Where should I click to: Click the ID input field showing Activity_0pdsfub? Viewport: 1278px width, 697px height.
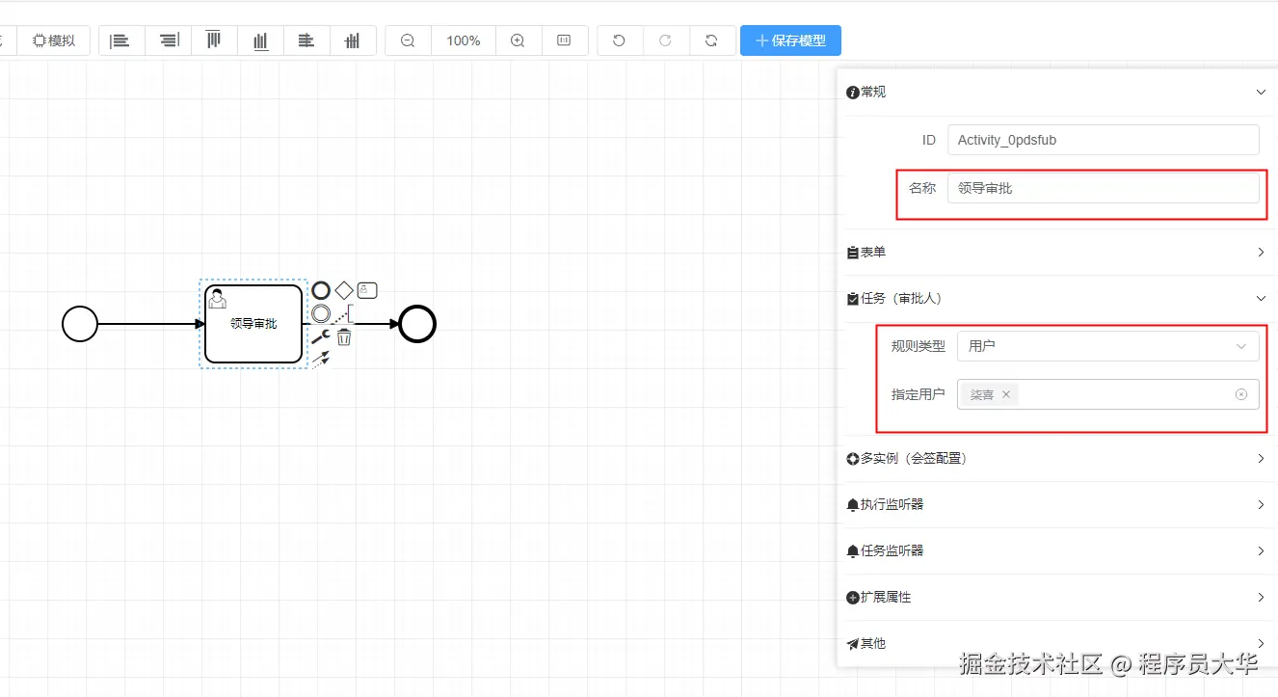click(1103, 140)
